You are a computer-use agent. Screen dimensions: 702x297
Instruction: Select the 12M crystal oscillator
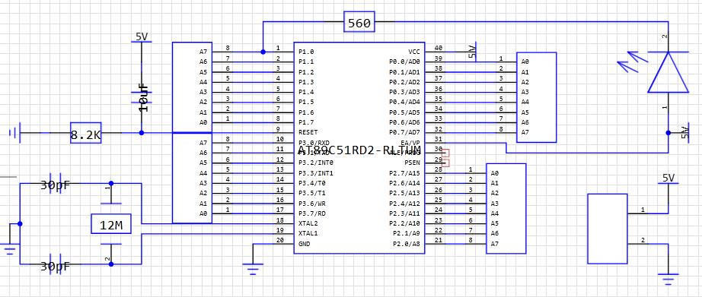[110, 224]
